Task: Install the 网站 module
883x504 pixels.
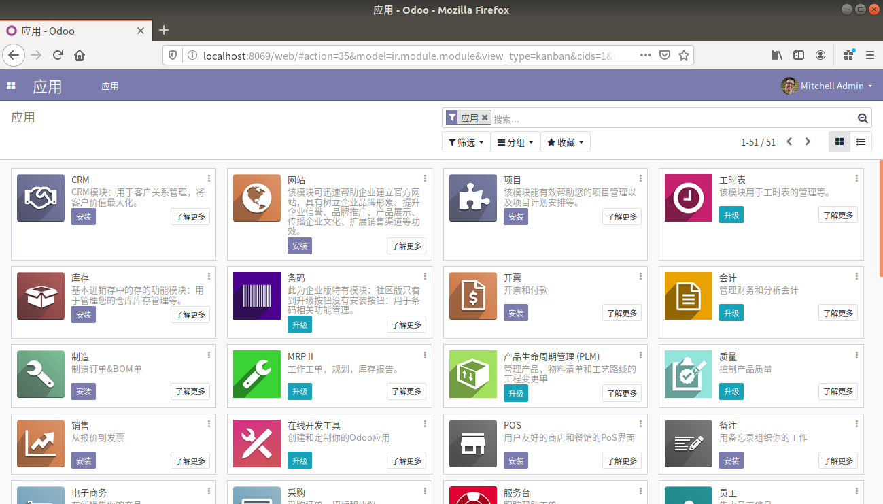Action: [300, 246]
